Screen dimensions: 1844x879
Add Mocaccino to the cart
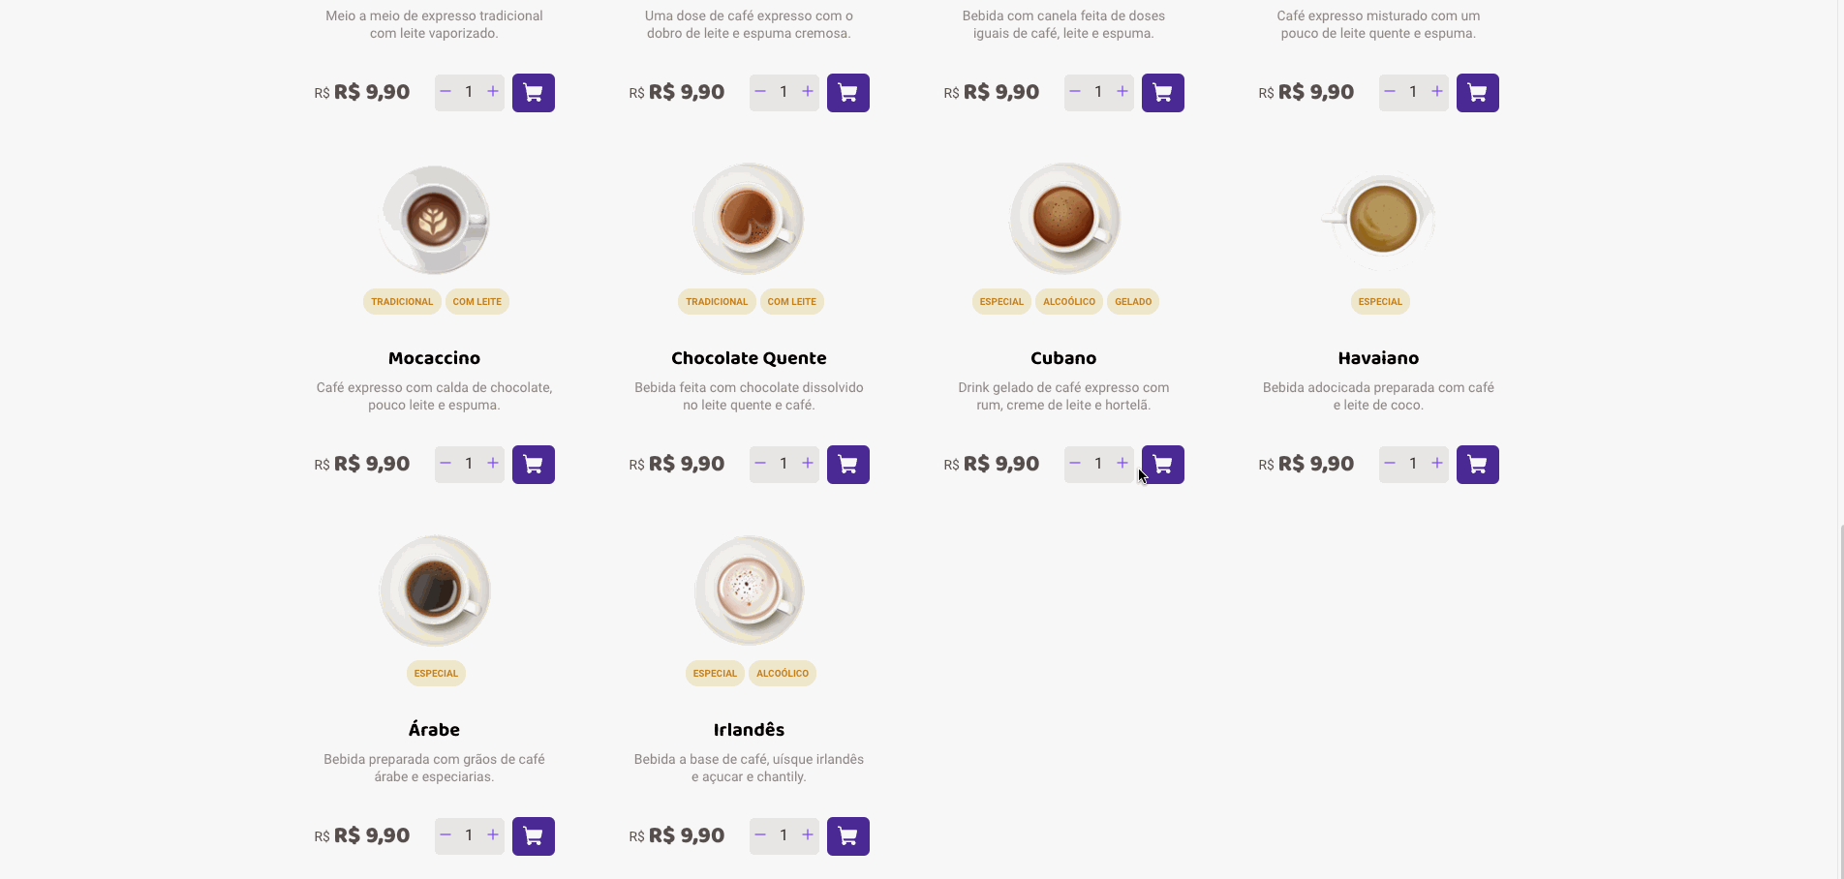[x=533, y=464]
